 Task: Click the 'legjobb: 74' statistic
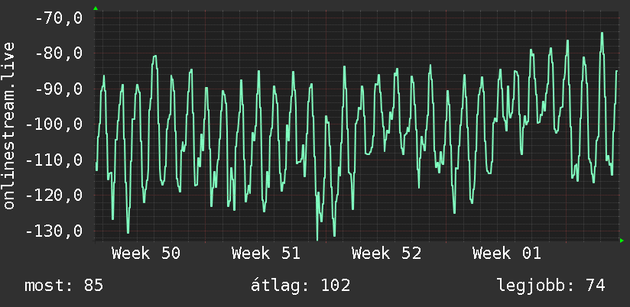click(550, 286)
